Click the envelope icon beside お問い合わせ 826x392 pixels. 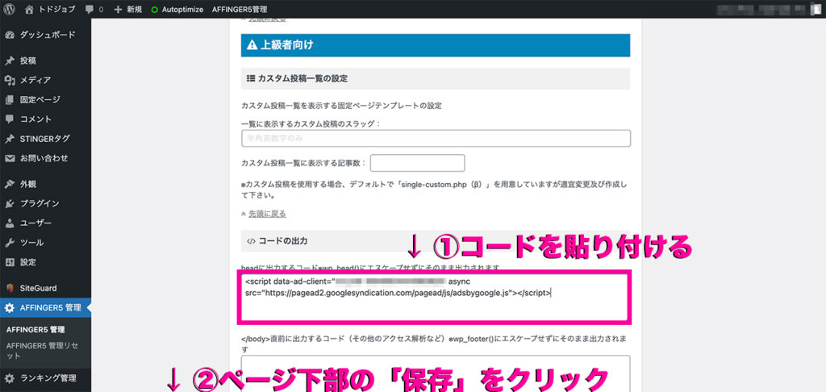[10, 158]
